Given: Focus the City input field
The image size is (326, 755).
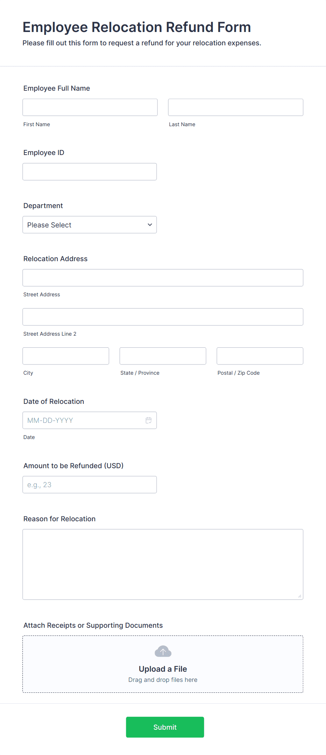Looking at the screenshot, I should click(66, 356).
